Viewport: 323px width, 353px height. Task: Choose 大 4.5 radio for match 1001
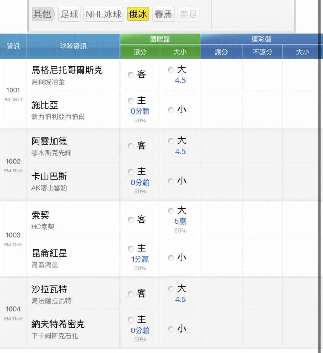[x=171, y=70]
